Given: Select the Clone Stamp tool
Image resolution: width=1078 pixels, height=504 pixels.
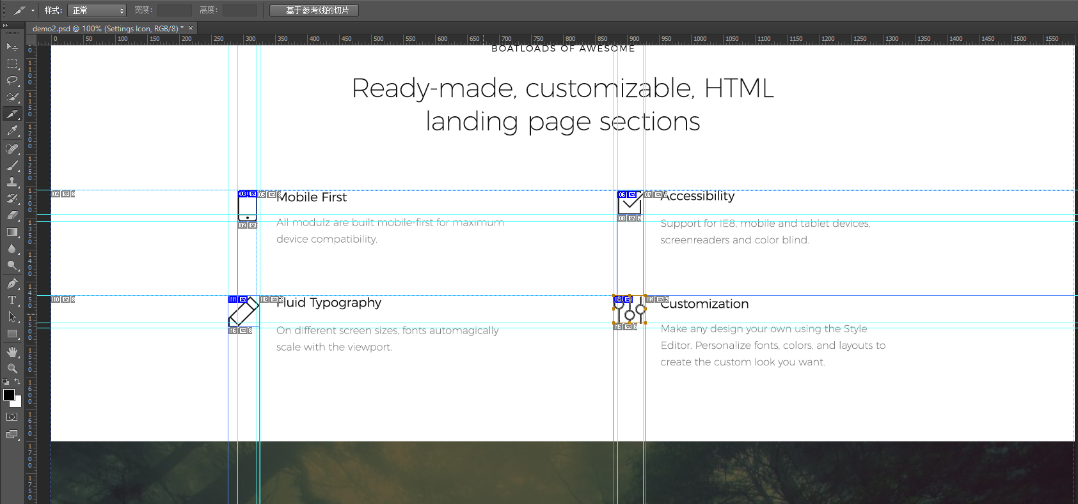Looking at the screenshot, I should 12,182.
